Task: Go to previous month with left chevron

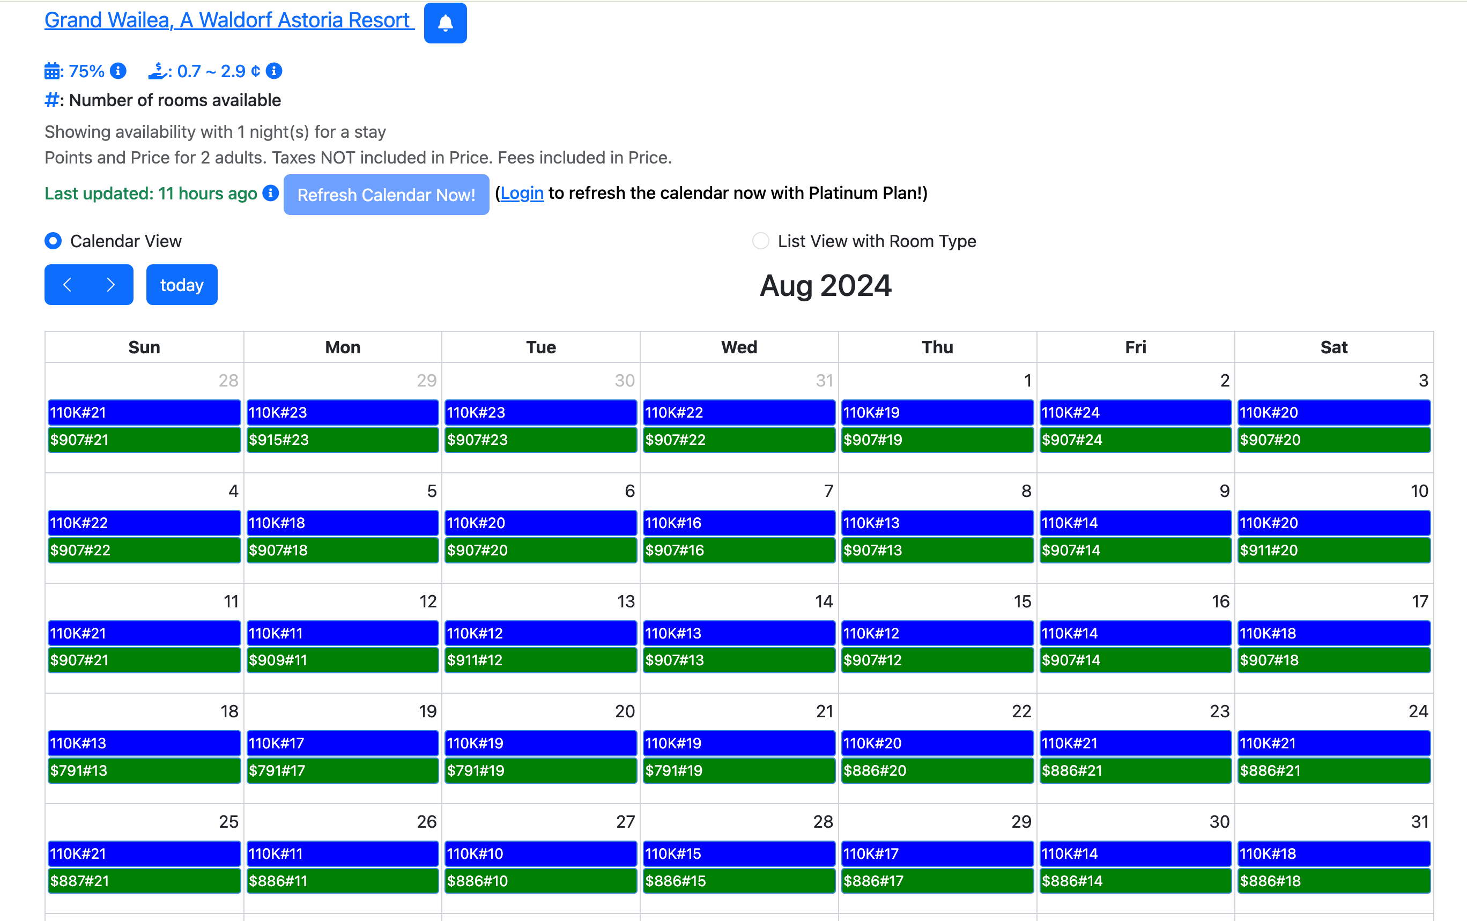Action: coord(67,285)
